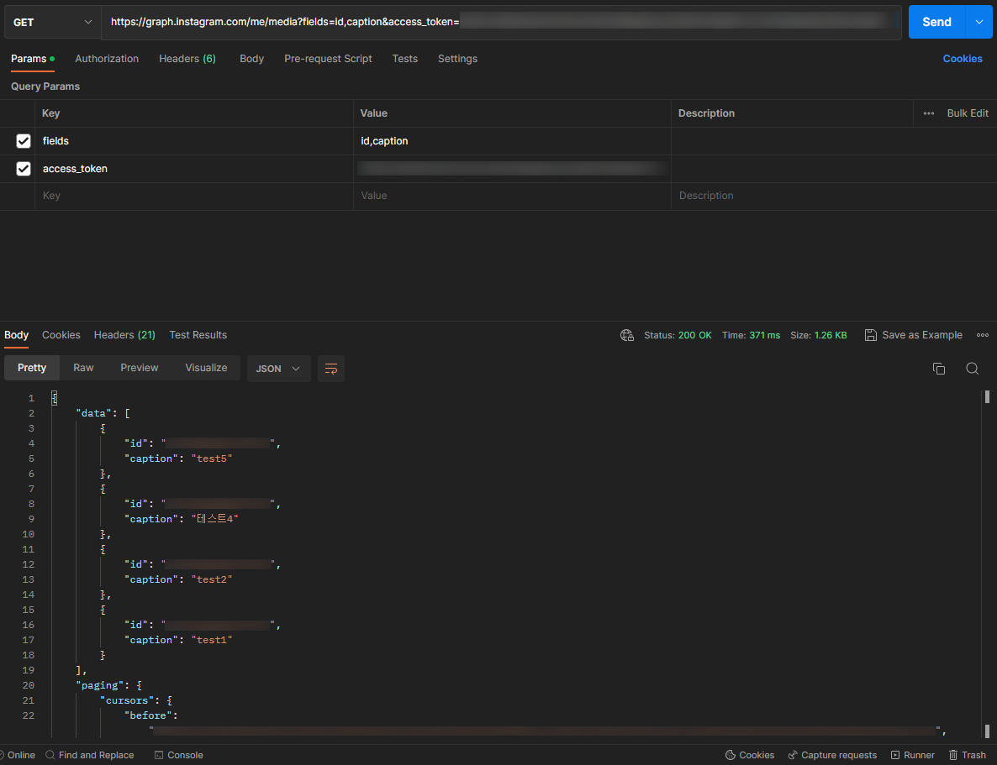Send the request
This screenshot has height=765, width=997.
coord(936,22)
